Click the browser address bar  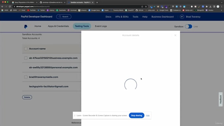[77, 7]
